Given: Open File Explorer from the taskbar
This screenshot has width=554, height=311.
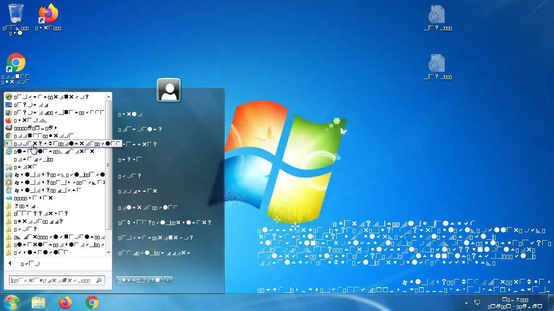Looking at the screenshot, I should (39, 303).
